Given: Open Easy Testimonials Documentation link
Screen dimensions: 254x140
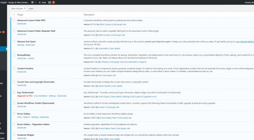Looking at the screenshot, I should click(41, 96).
